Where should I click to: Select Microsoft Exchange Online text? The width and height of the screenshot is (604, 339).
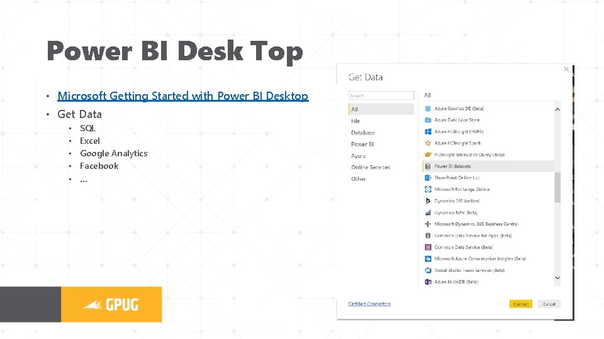tap(462, 189)
